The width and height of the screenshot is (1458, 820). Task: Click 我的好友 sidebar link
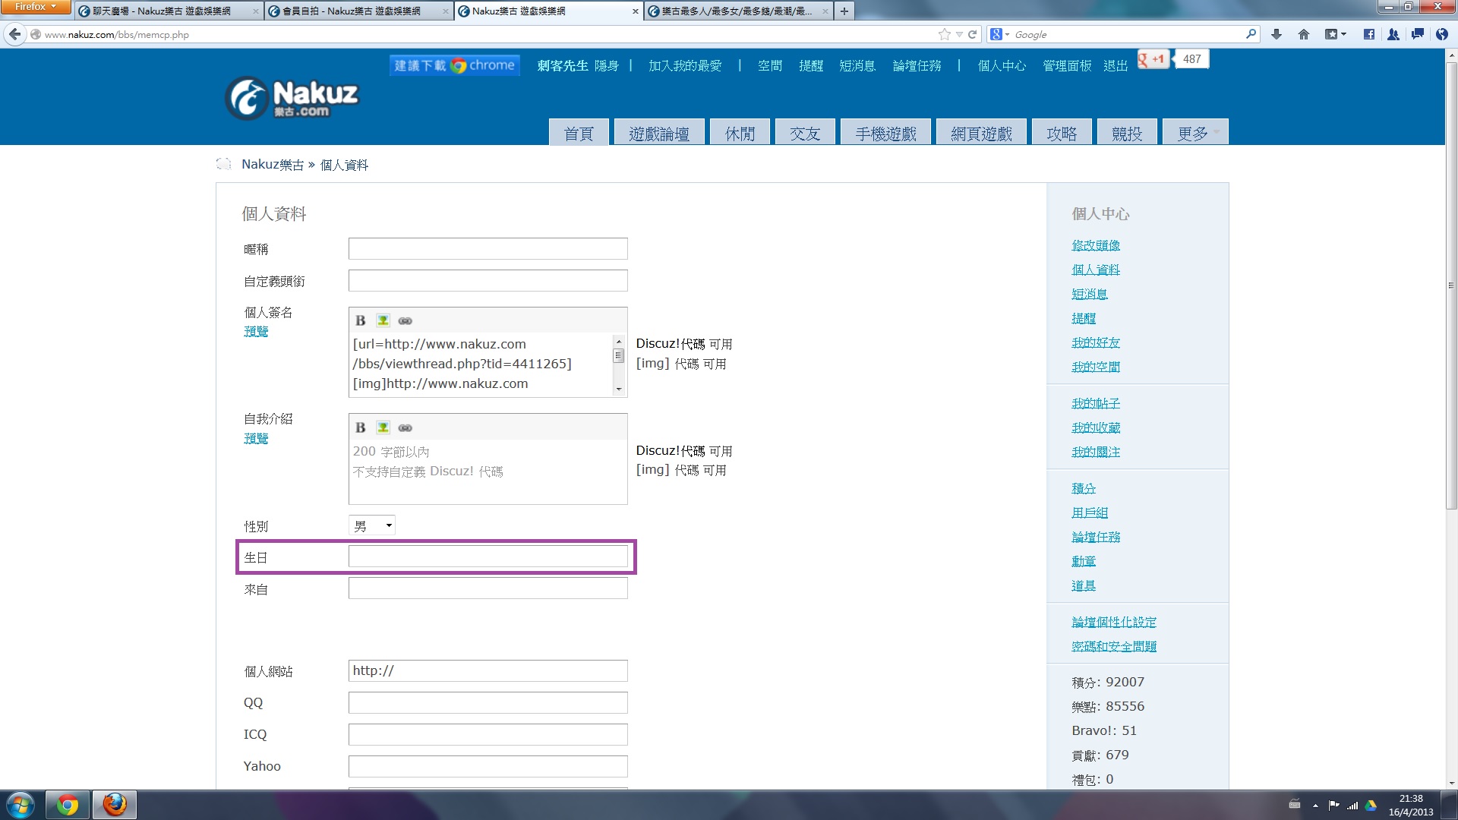coord(1096,342)
